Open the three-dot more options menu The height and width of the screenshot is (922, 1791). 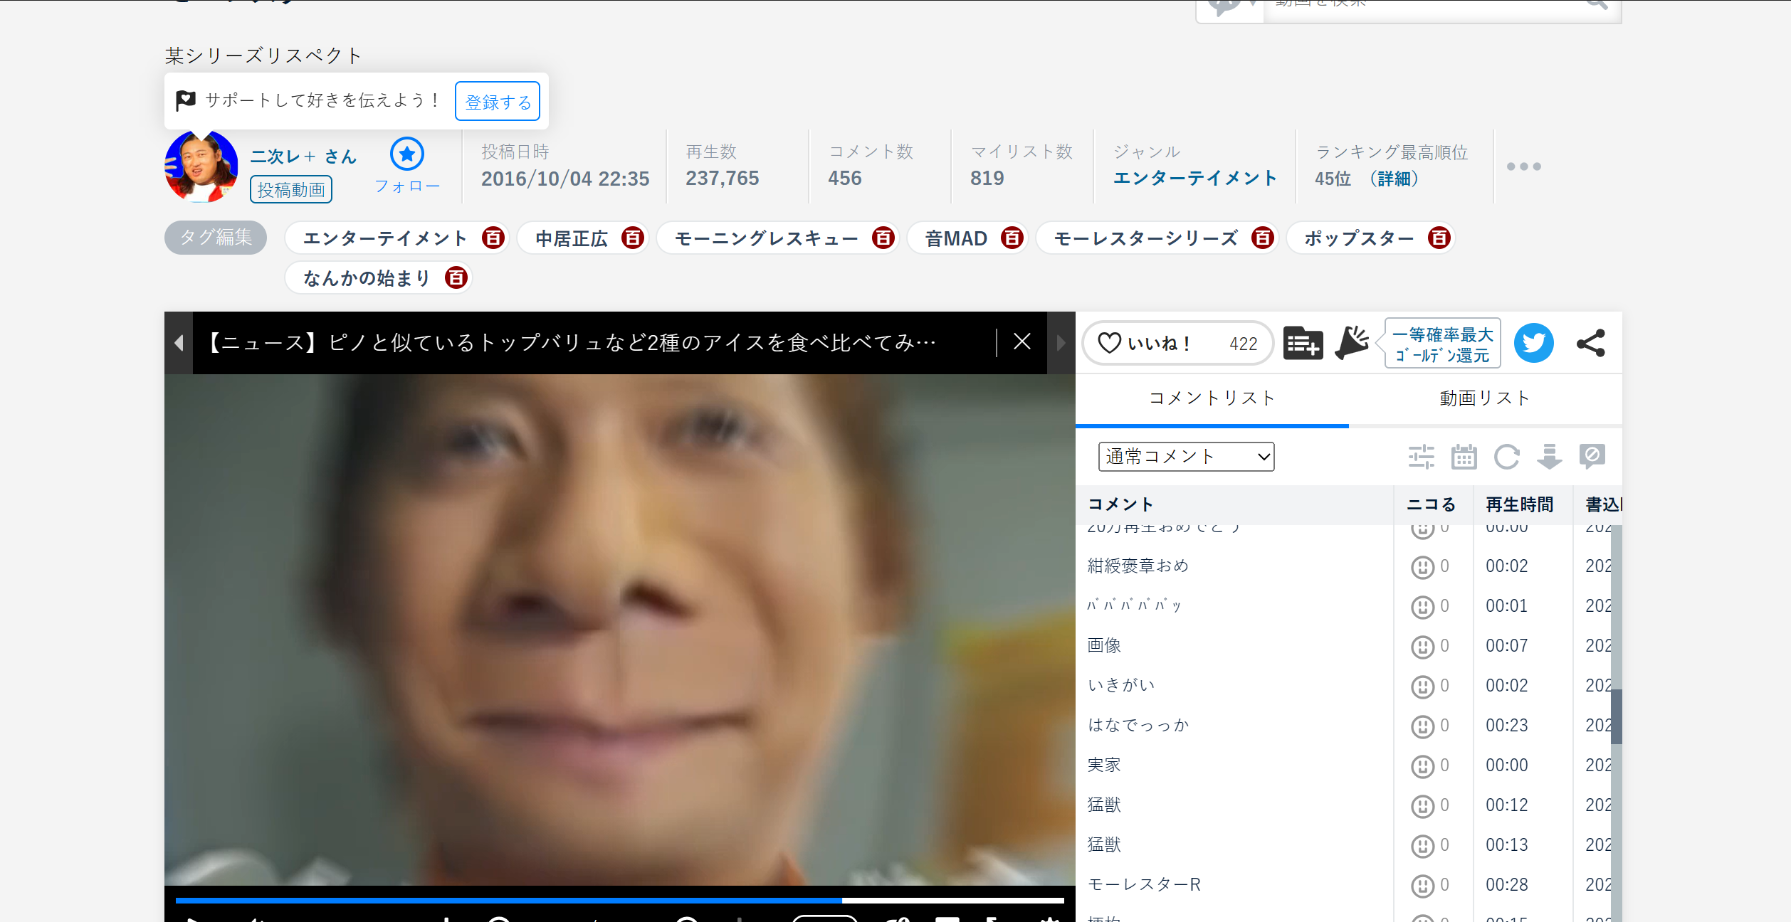pos(1523,166)
